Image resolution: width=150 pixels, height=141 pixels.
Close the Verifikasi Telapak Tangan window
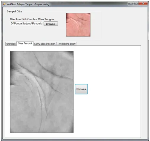click(143, 4)
